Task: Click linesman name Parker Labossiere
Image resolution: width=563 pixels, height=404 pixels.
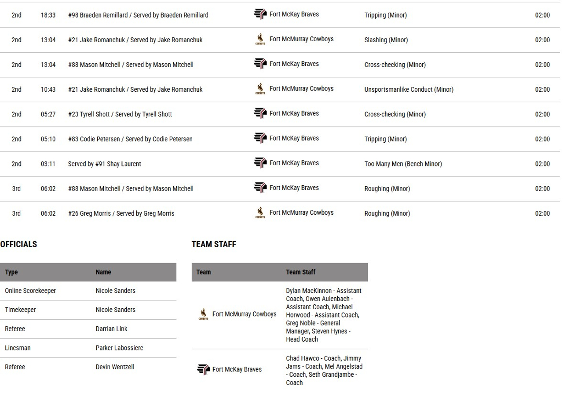Action: pyautogui.click(x=119, y=348)
